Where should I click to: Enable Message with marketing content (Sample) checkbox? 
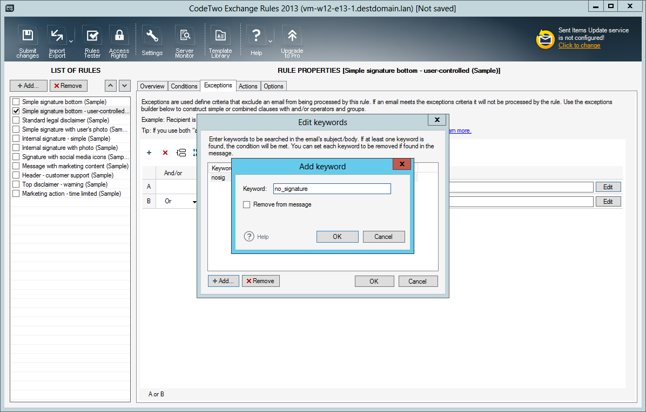coord(16,166)
